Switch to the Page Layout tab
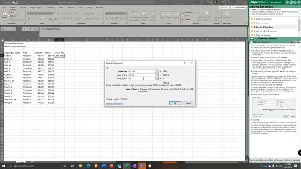 pyautogui.click(x=36, y=8)
